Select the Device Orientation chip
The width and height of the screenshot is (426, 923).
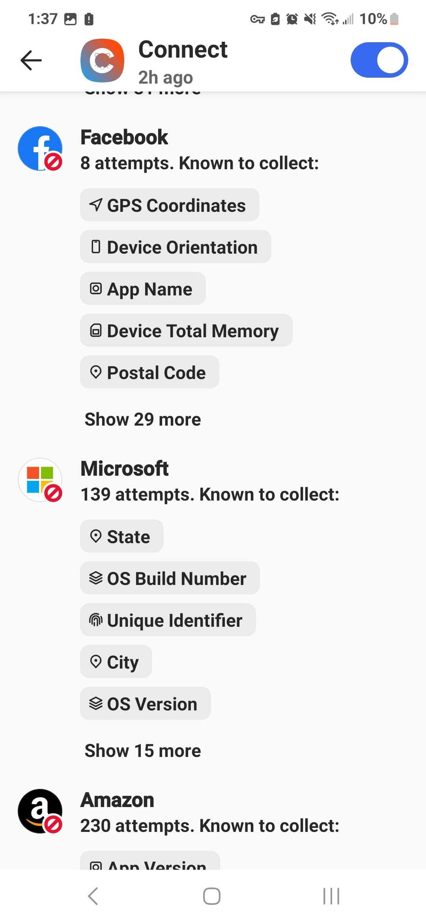176,247
